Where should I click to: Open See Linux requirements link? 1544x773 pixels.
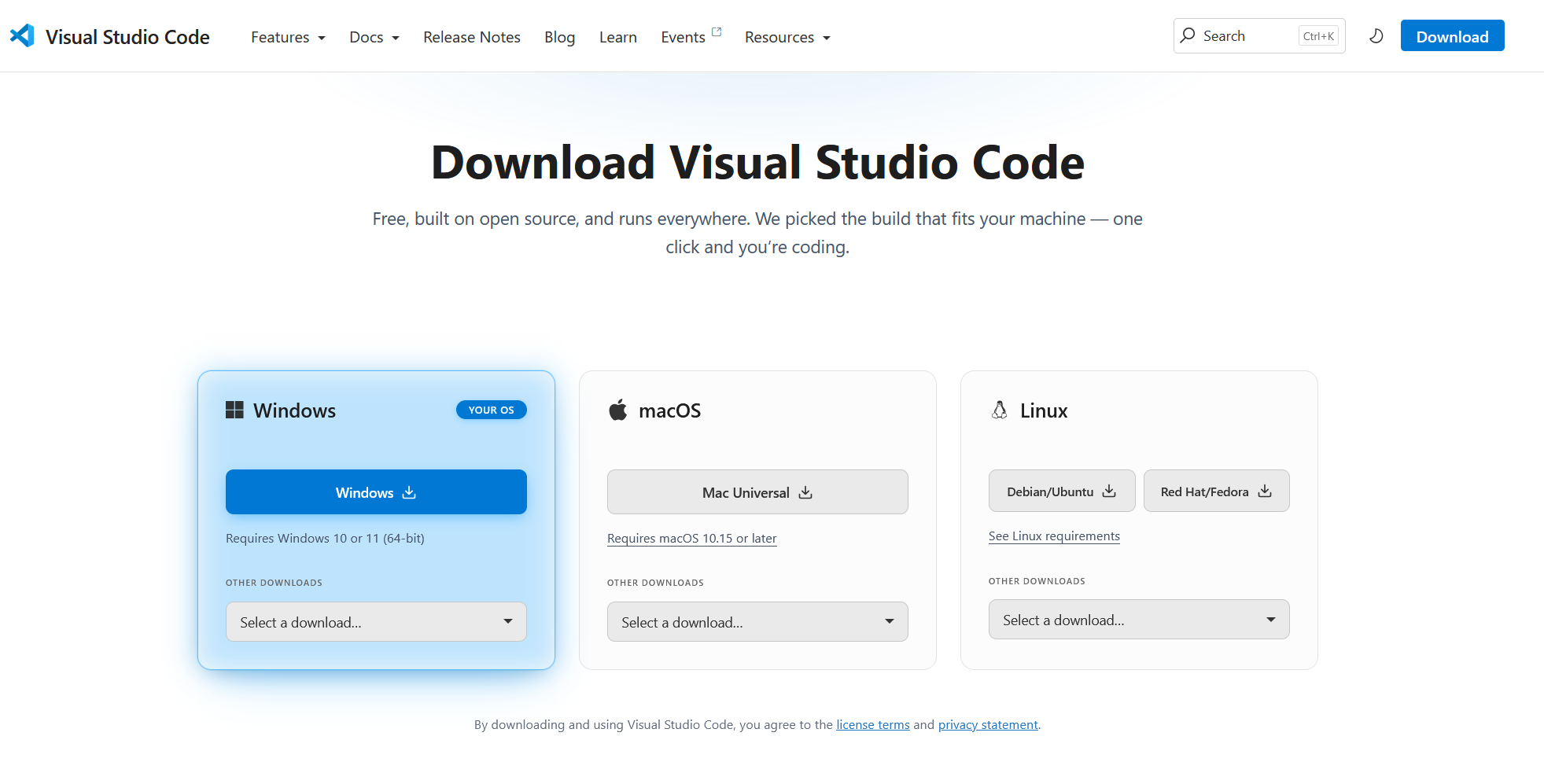(1054, 536)
